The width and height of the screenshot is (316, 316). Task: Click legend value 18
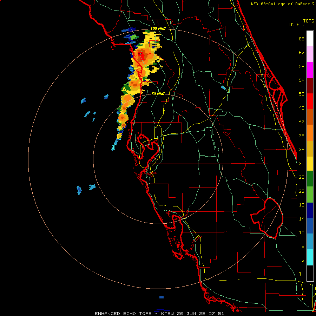click(x=302, y=205)
